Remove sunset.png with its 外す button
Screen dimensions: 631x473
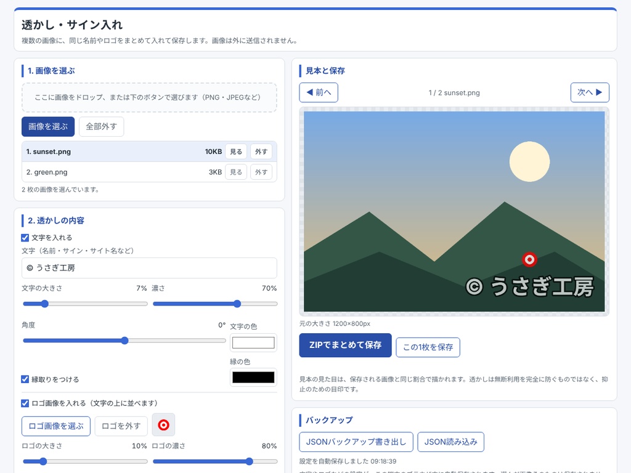point(261,152)
